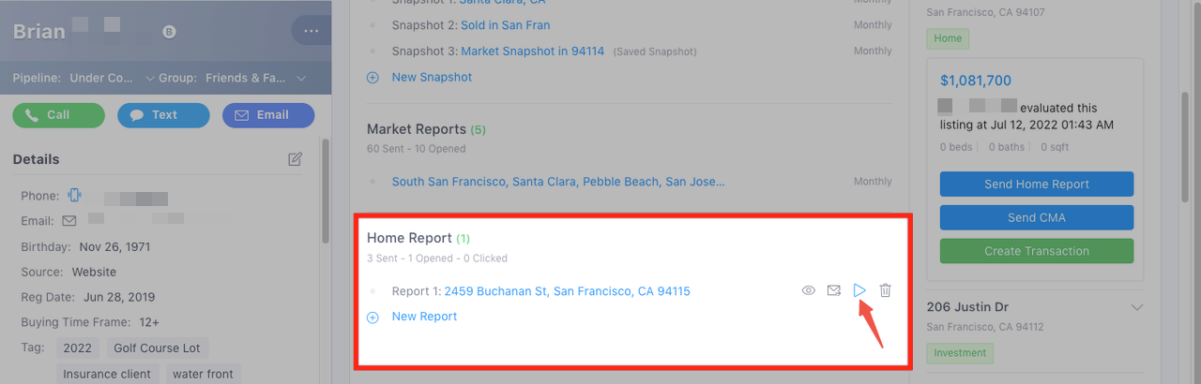Resume Report 1 with the play icon
Screen dimensions: 1201x384
pyautogui.click(x=859, y=291)
